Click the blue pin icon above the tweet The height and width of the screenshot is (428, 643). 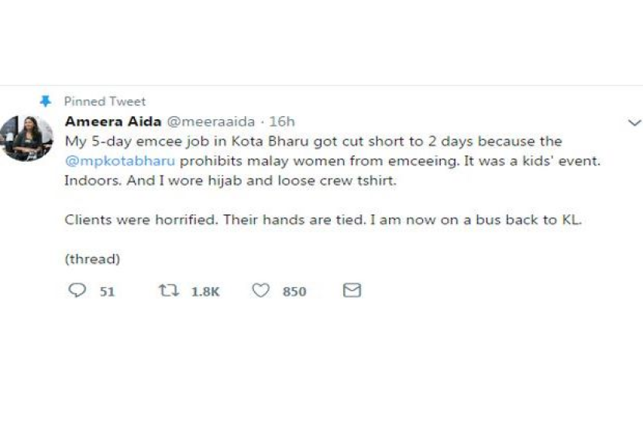(x=45, y=101)
